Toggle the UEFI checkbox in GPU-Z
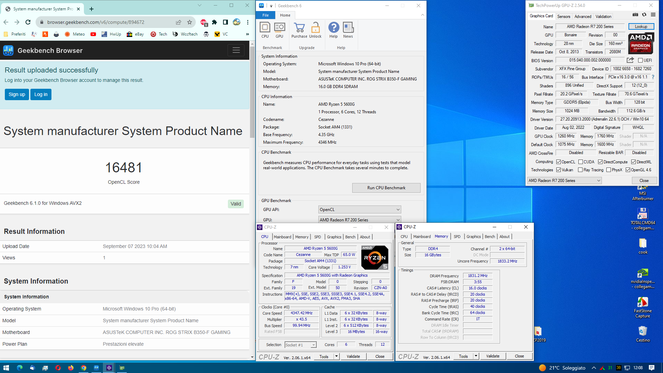 click(x=640, y=60)
